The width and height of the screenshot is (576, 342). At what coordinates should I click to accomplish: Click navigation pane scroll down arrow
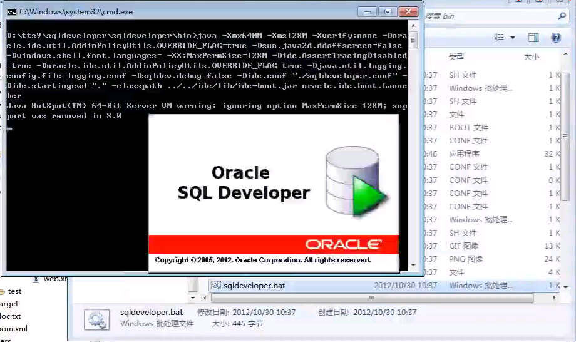[193, 298]
